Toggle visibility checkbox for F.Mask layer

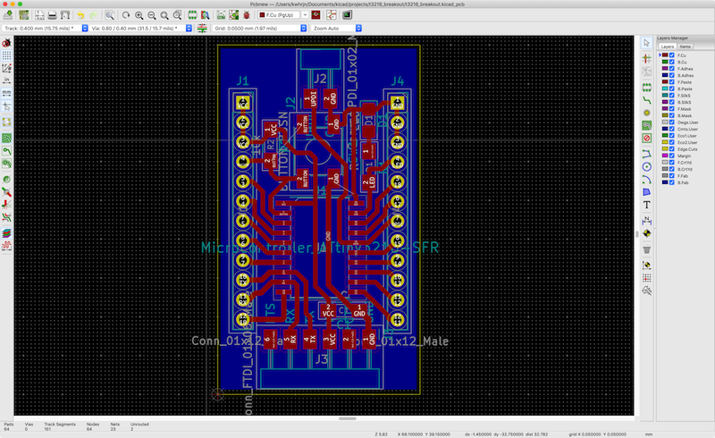[672, 108]
